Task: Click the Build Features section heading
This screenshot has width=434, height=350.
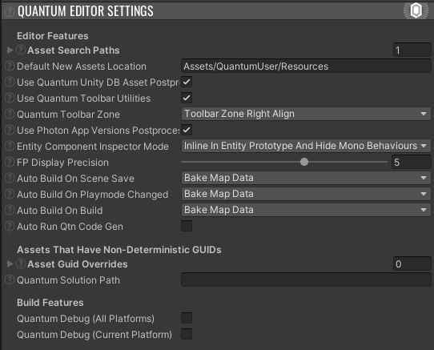Action: coord(50,303)
